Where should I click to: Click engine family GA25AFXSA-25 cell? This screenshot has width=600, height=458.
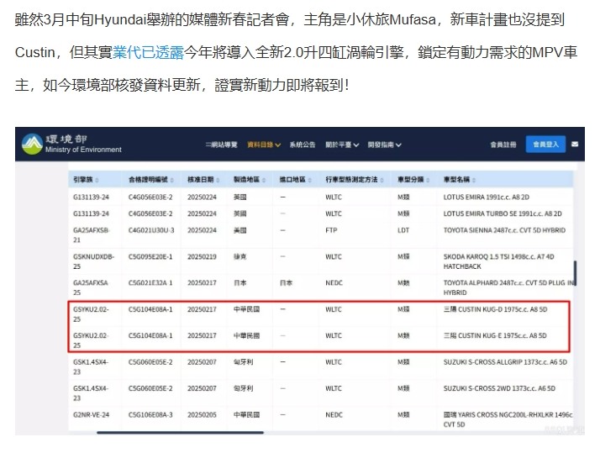click(91, 287)
